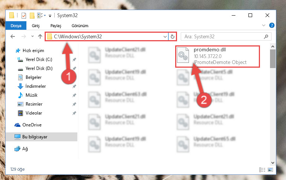This screenshot has width=286, height=180.
Task: Open the Explorer help icon
Action: [271, 25]
